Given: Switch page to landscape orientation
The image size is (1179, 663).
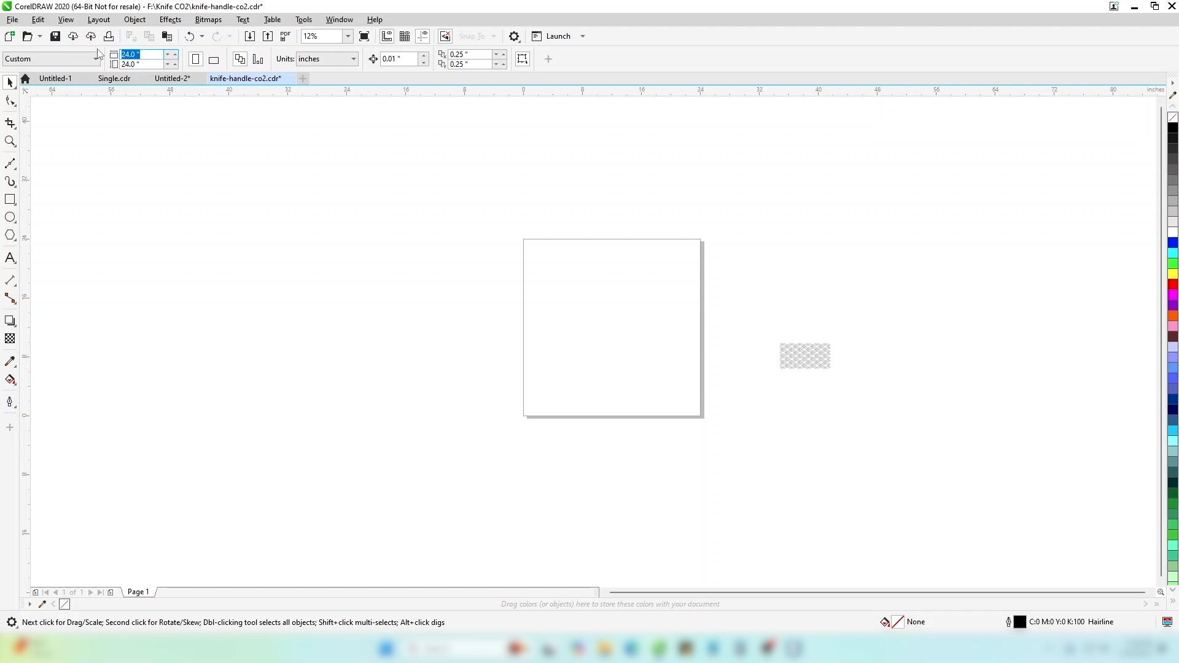Looking at the screenshot, I should click(x=214, y=60).
